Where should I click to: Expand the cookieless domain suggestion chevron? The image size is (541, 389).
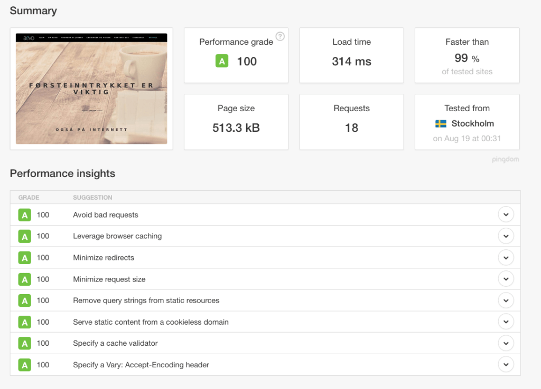(506, 322)
